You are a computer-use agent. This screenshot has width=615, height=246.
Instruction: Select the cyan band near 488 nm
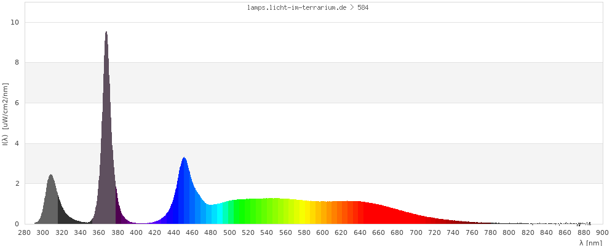tap(219, 215)
